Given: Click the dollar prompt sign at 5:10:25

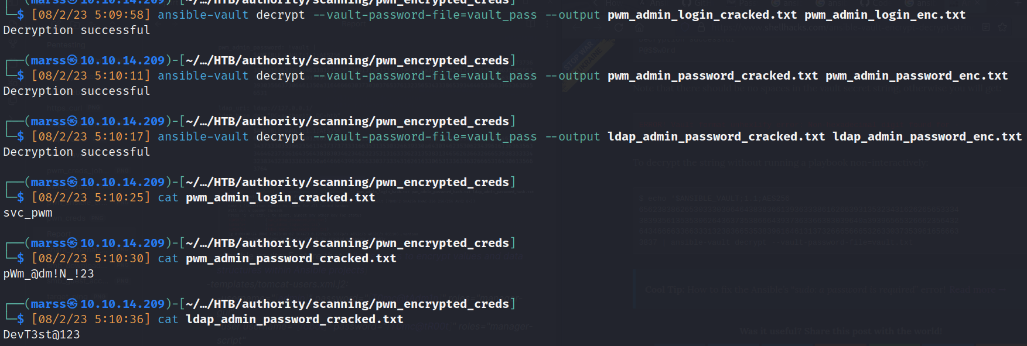Looking at the screenshot, I should coord(21,197).
